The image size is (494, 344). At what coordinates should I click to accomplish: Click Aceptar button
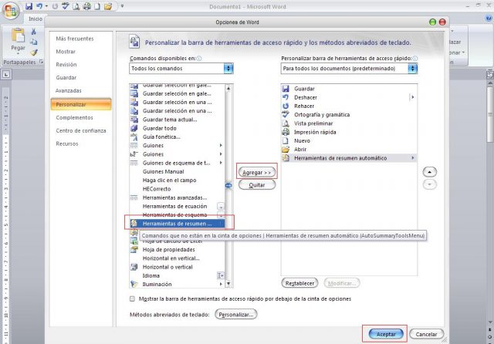[x=386, y=334]
